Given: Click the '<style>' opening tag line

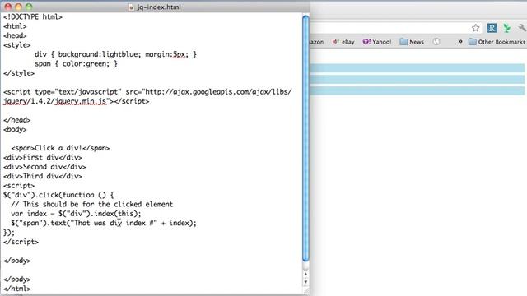Looking at the screenshot, I should (x=16, y=45).
